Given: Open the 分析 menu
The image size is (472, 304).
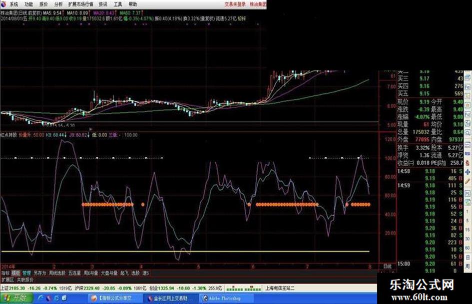Looking at the screenshot, I should tap(58, 4).
